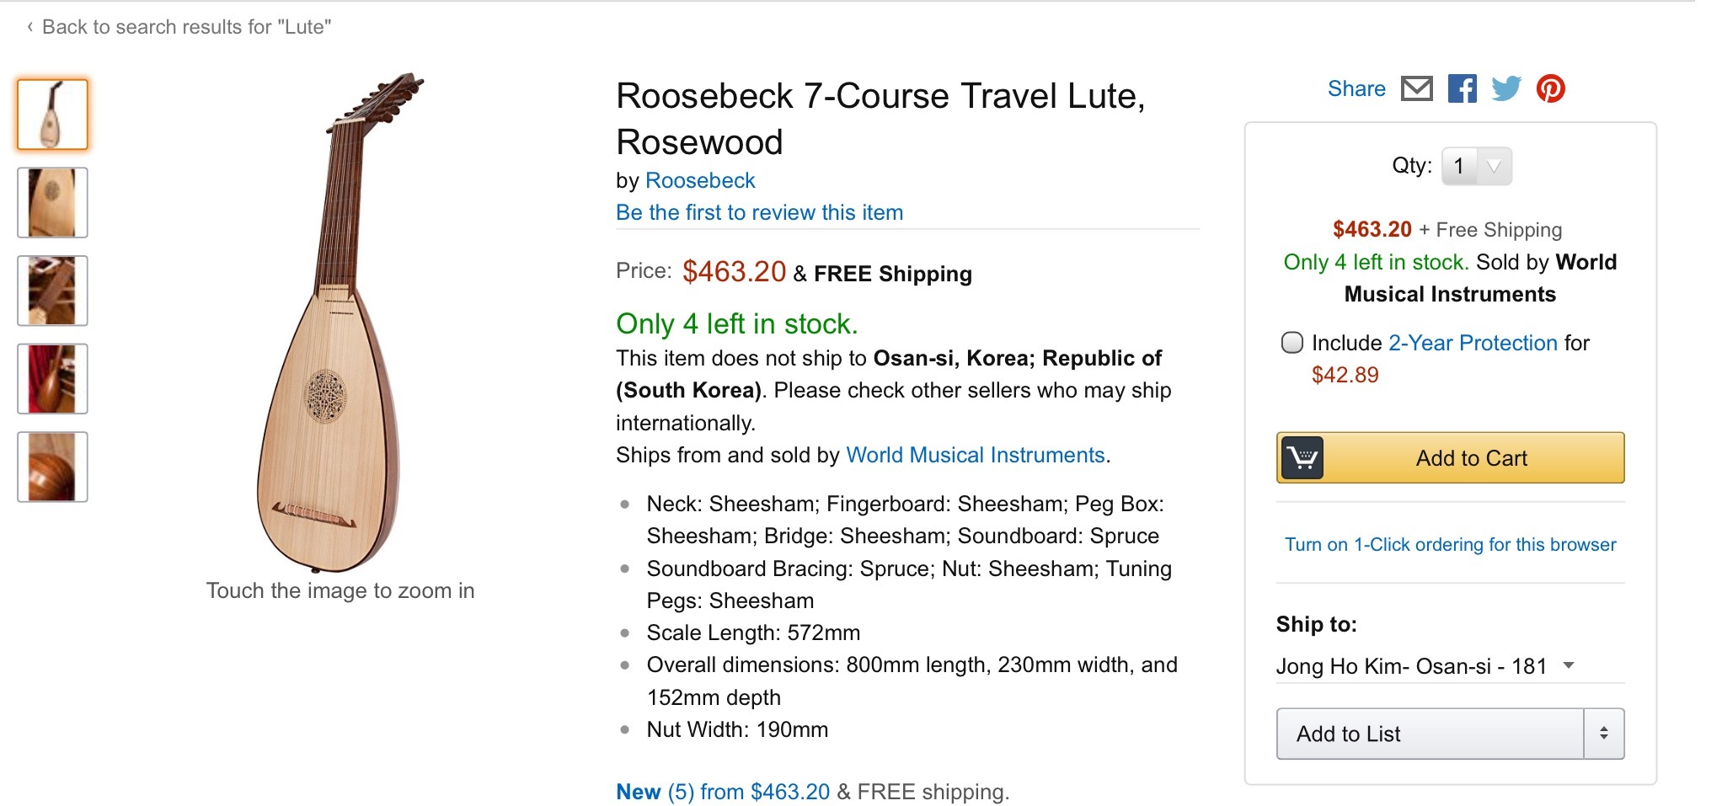Open the Add to List arrow menu

tap(1603, 734)
